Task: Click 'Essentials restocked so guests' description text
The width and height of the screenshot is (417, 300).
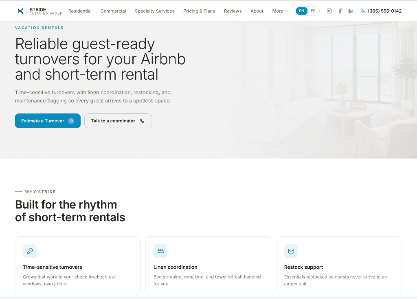Action: (x=336, y=280)
